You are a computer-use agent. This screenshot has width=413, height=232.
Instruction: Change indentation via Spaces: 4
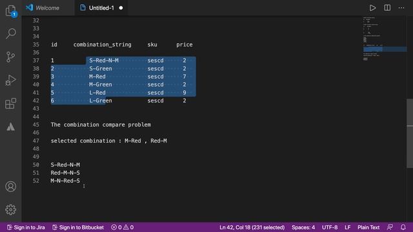(x=303, y=227)
